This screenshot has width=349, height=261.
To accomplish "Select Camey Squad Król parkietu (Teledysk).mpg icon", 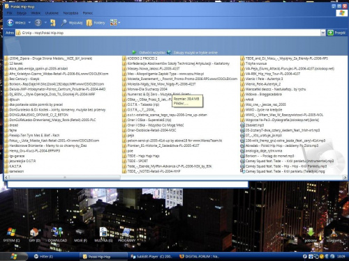I will 242,171.
